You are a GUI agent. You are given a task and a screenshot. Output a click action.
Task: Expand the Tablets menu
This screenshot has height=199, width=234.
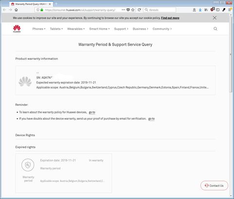coord(56,29)
